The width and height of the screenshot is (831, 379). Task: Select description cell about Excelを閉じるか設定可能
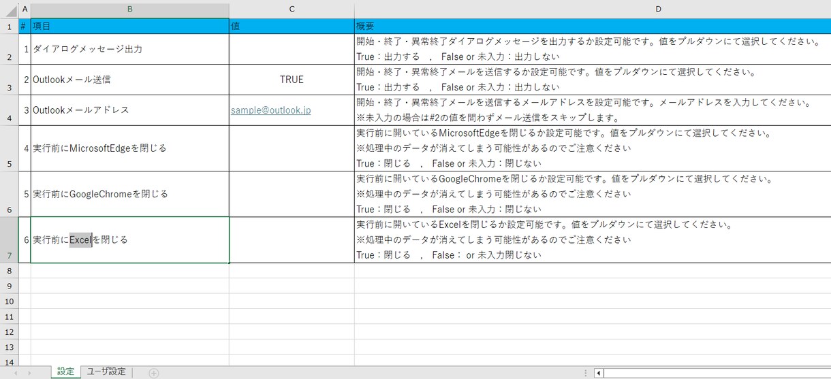pos(593,240)
